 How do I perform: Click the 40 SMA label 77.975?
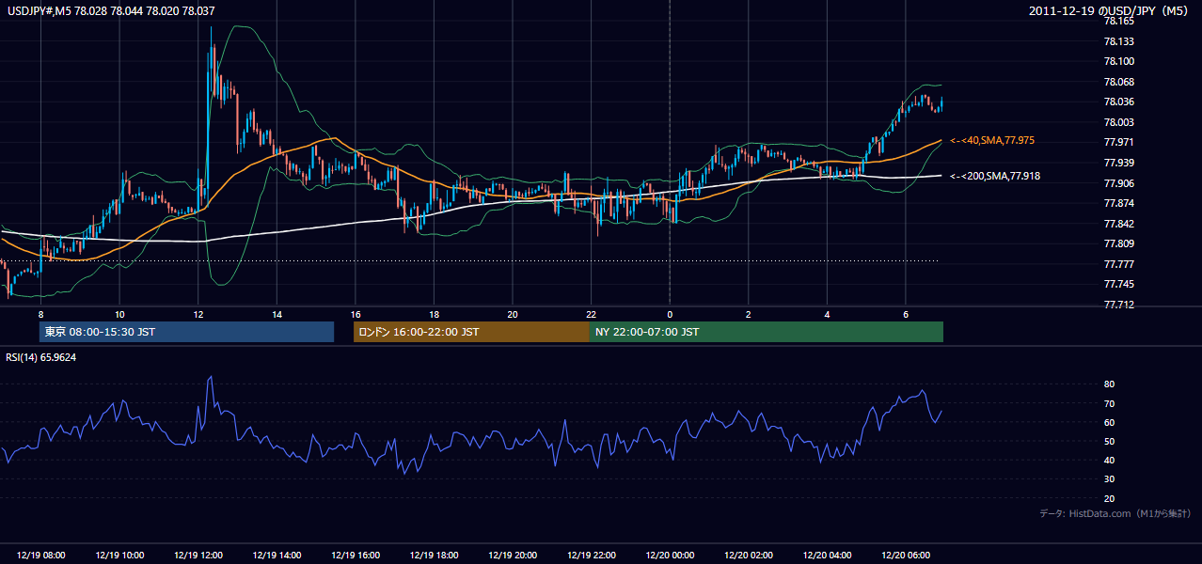coord(992,140)
